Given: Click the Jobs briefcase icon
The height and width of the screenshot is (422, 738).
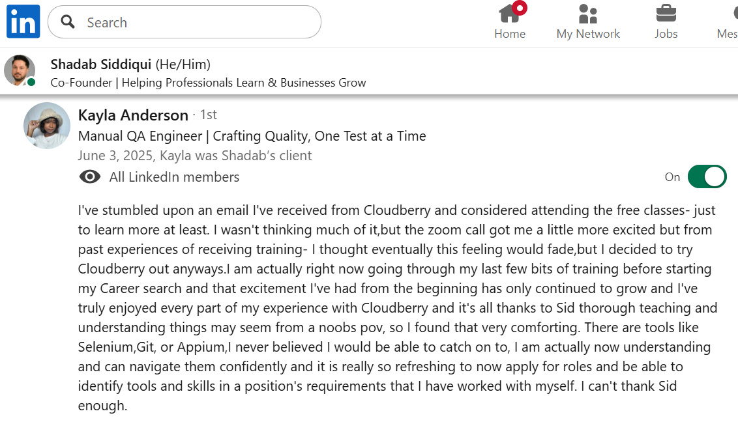Looking at the screenshot, I should pos(666,14).
